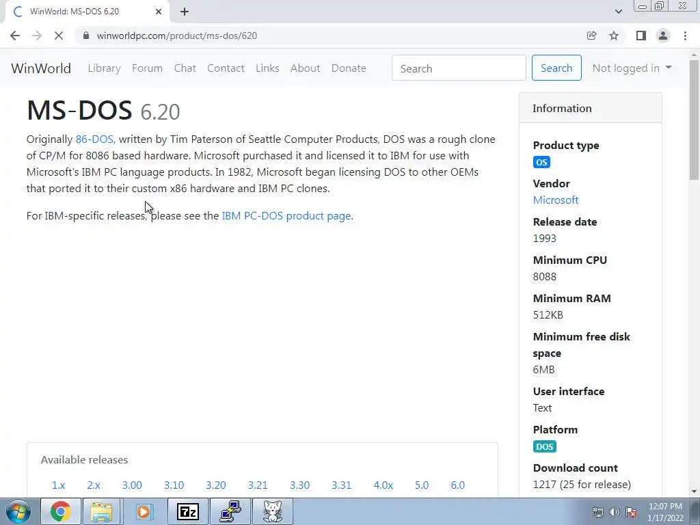Open the volume tray icon
This screenshot has height=525, width=700.
(615, 512)
